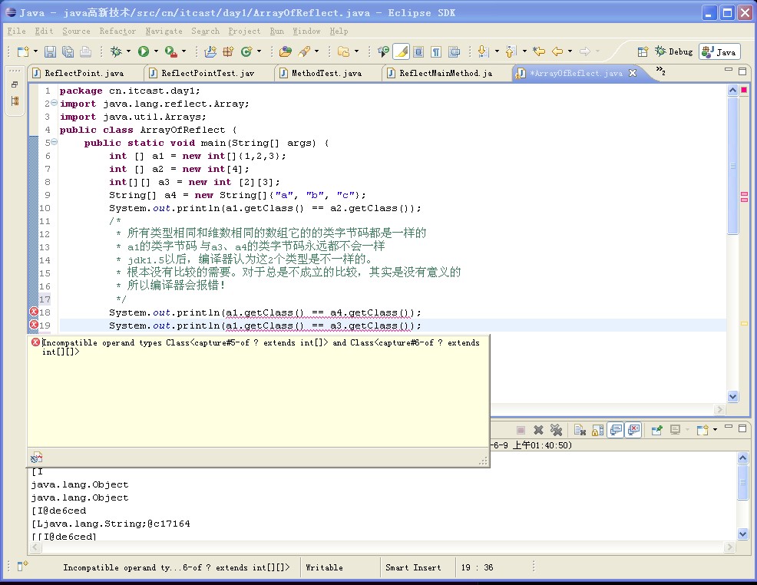Viewport: 757px width, 585px height.
Task: Switch to the MethodTest.java tab
Action: point(326,73)
